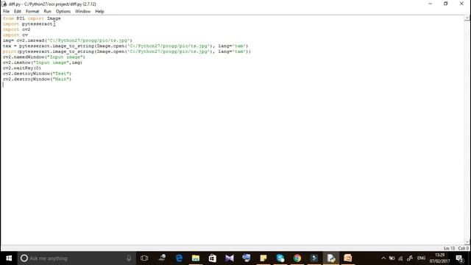Click the 'import cv2' line
471x265 pixels.
click(x=16, y=29)
